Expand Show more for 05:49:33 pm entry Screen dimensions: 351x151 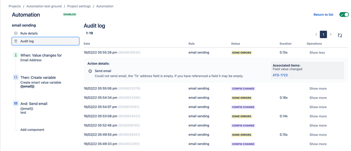tap(318, 144)
